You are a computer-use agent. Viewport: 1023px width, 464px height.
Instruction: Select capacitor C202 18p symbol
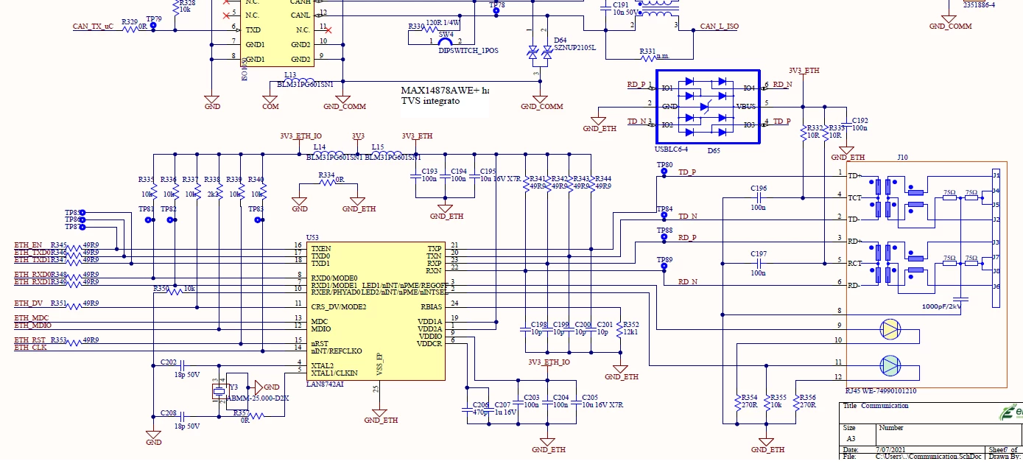click(183, 364)
